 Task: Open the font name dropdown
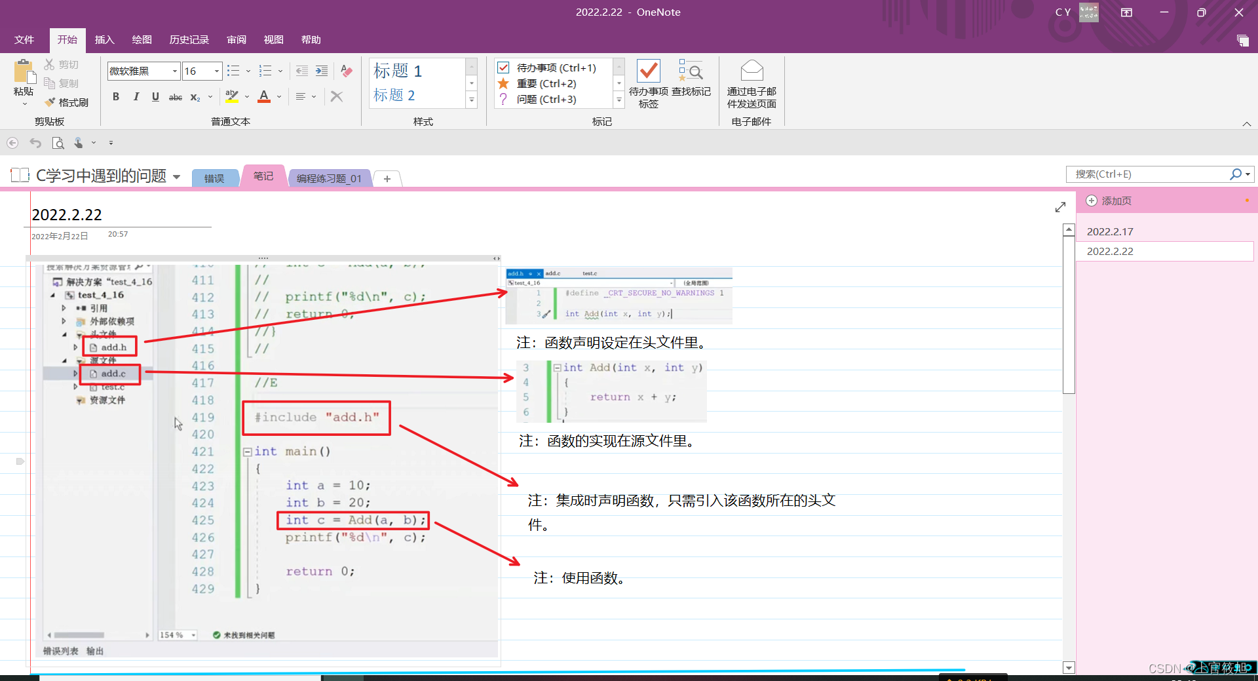tap(175, 71)
